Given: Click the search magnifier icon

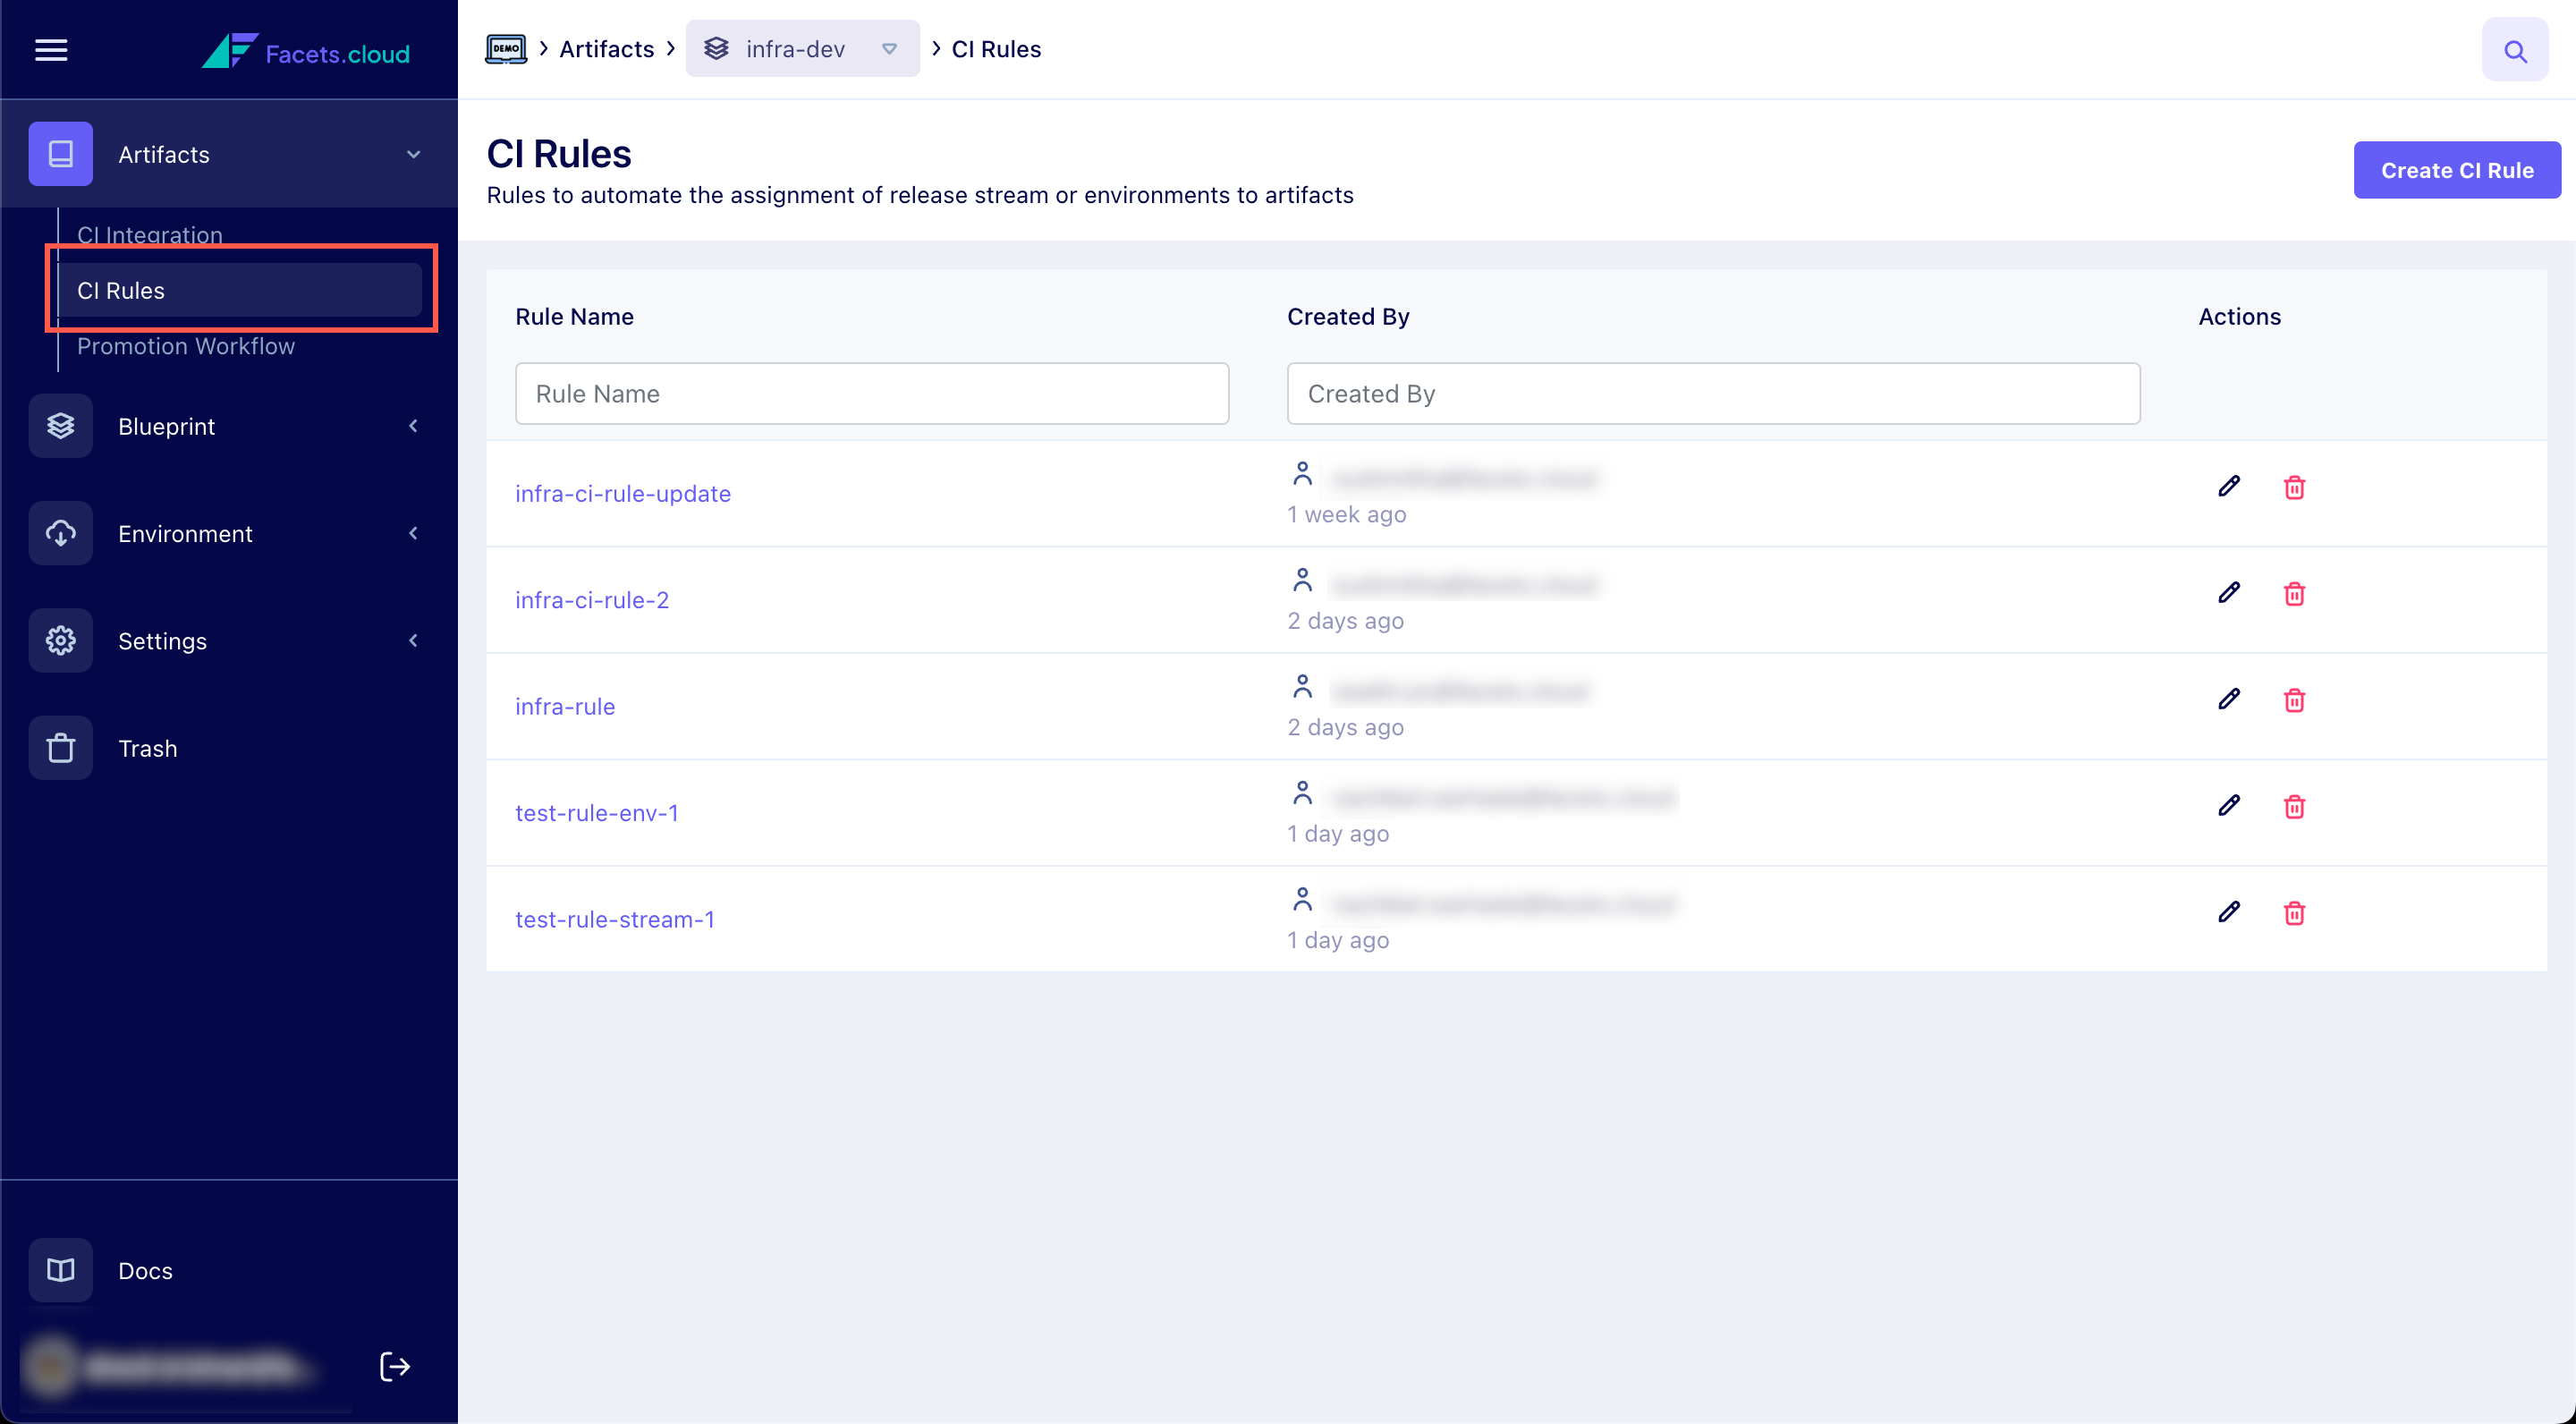Looking at the screenshot, I should tap(2515, 50).
